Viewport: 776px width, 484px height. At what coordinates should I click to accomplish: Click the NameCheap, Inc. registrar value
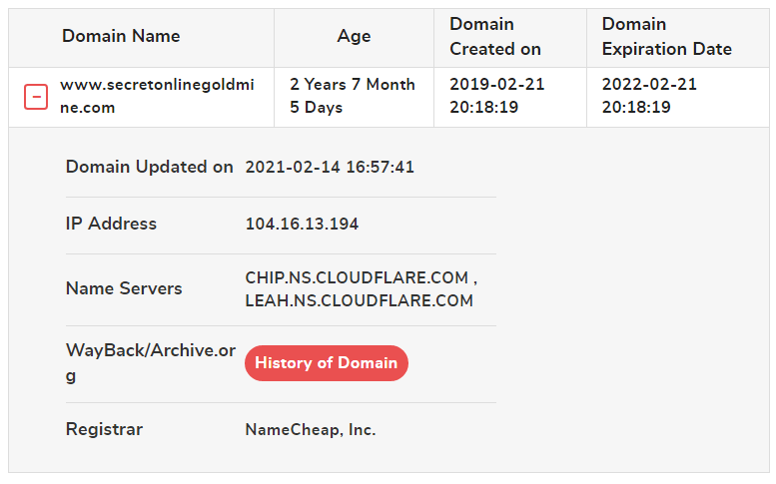(x=311, y=430)
